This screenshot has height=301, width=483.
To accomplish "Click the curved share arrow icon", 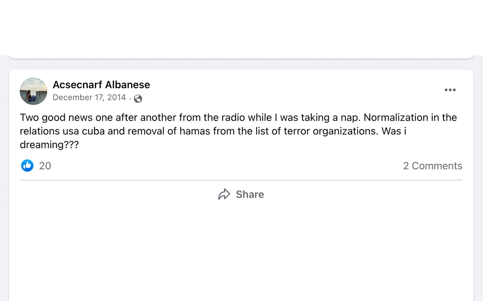I will click(x=224, y=194).
